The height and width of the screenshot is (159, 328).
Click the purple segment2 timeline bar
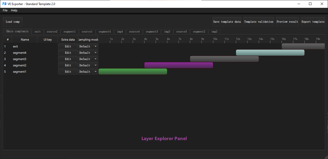[179, 65]
